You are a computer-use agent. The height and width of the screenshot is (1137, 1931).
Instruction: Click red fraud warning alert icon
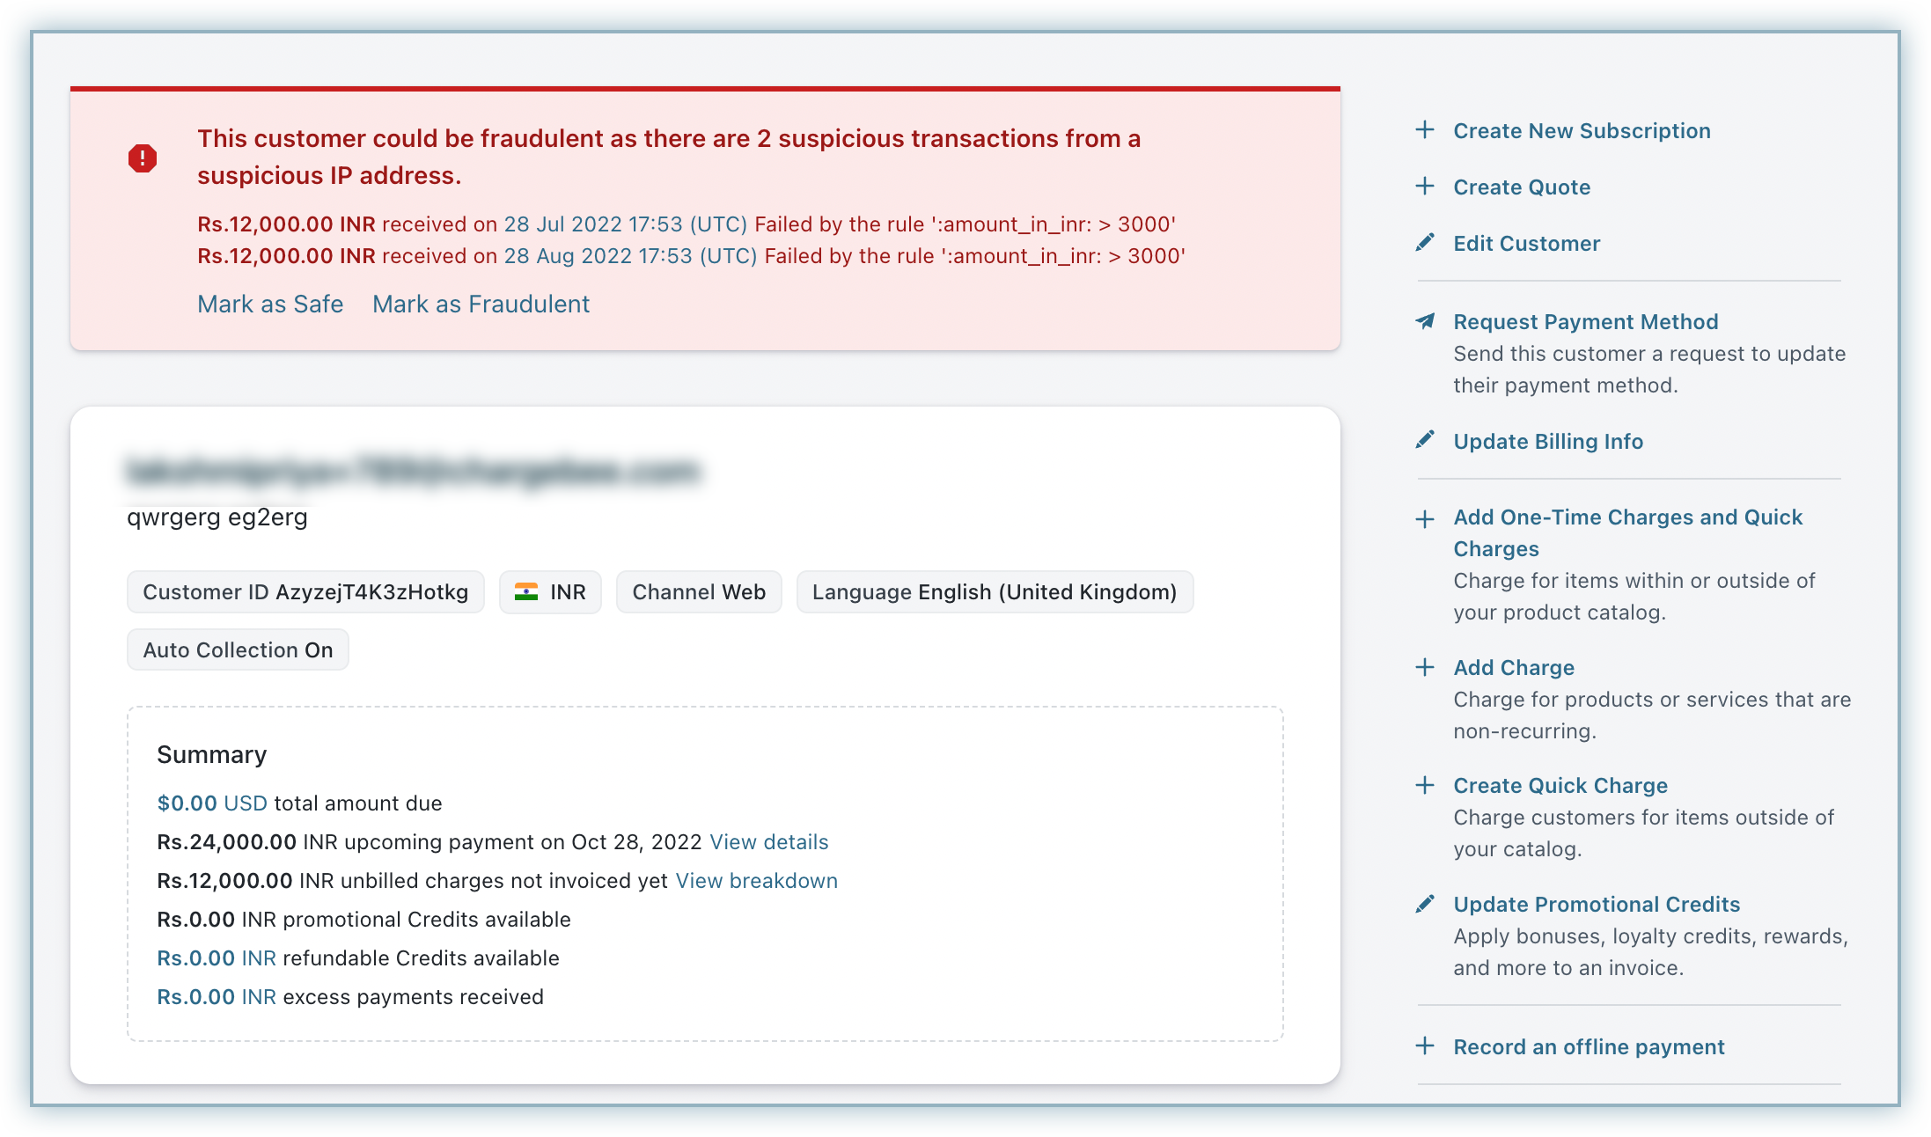143,158
